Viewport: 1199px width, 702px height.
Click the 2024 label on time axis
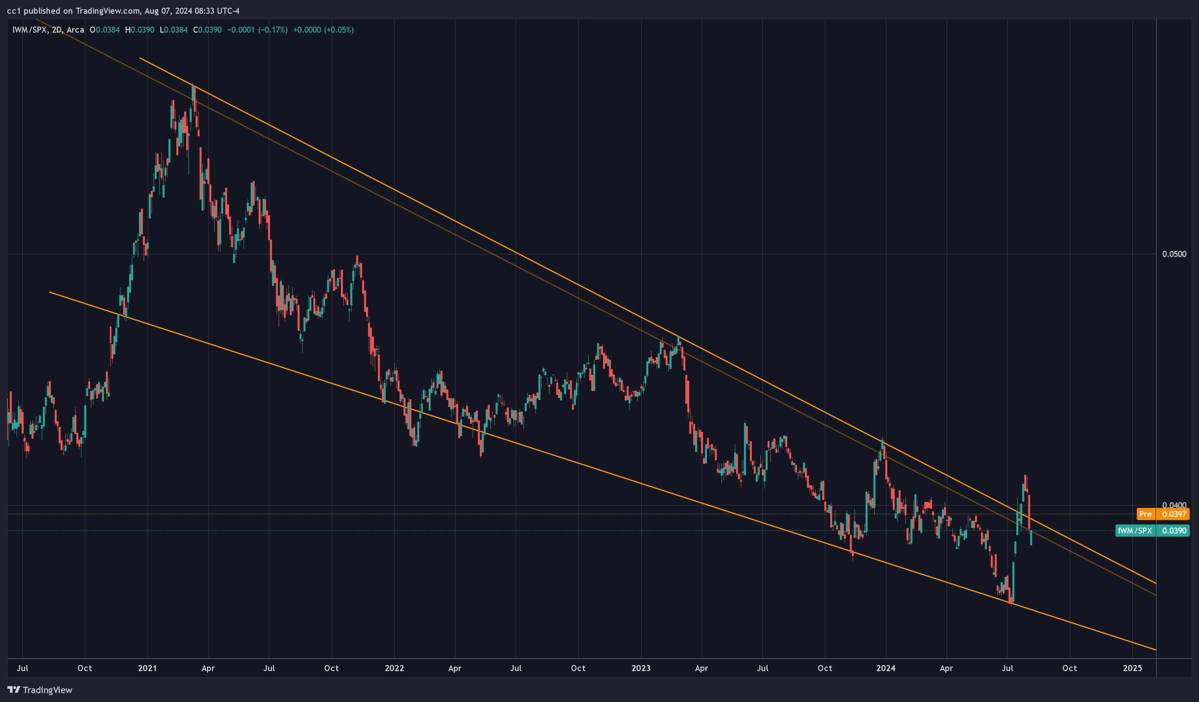point(885,668)
